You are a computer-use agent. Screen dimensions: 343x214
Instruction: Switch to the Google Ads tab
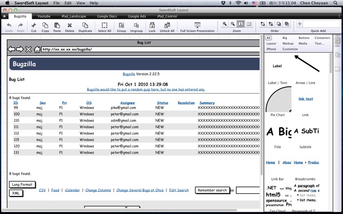(x=137, y=17)
